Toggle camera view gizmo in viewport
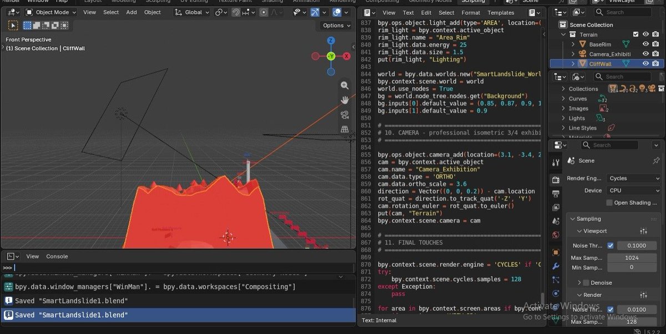Image resolution: width=666 pixels, height=334 pixels. tap(345, 115)
